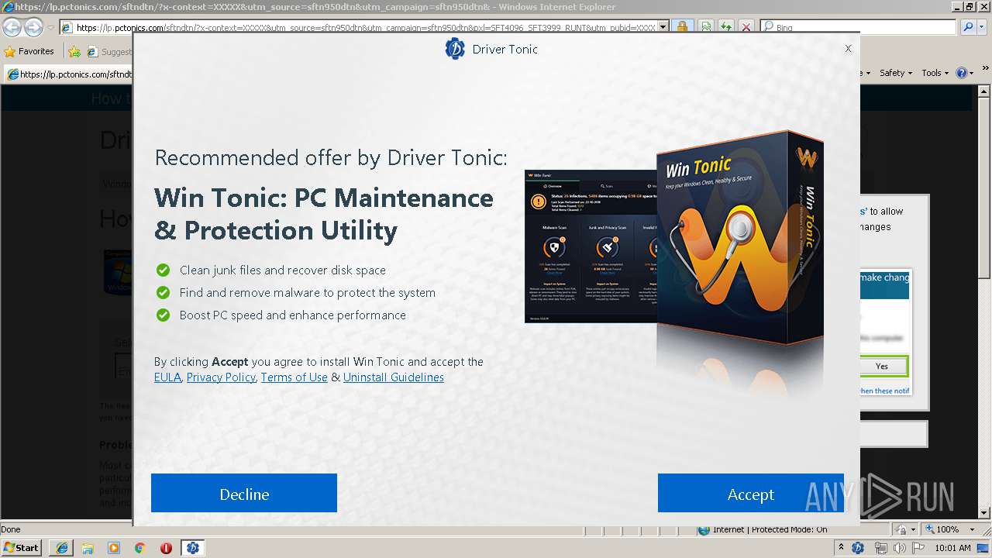The height and width of the screenshot is (558, 992).
Task: Open the Safety menu
Action: pos(895,73)
